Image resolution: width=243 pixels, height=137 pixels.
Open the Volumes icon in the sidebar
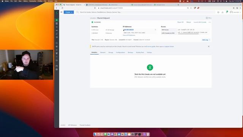click(x=57, y=24)
